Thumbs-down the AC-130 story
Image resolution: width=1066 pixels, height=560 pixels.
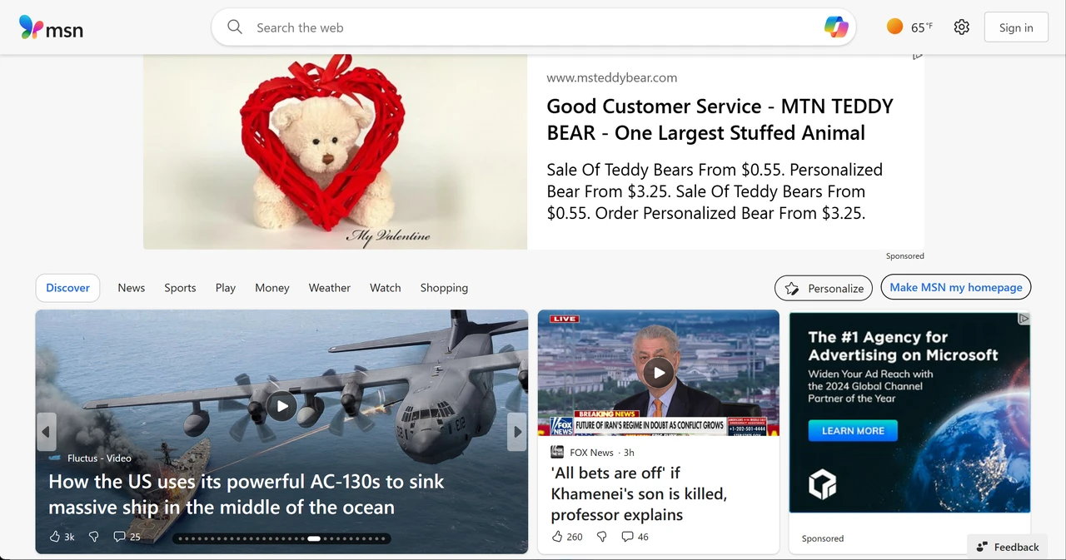tap(93, 536)
